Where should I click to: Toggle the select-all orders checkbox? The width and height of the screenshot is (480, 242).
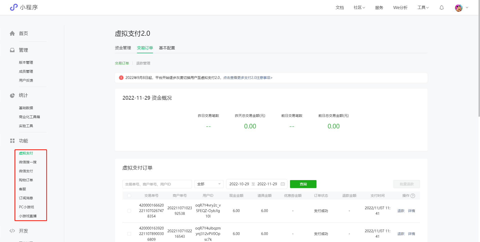coord(129,196)
